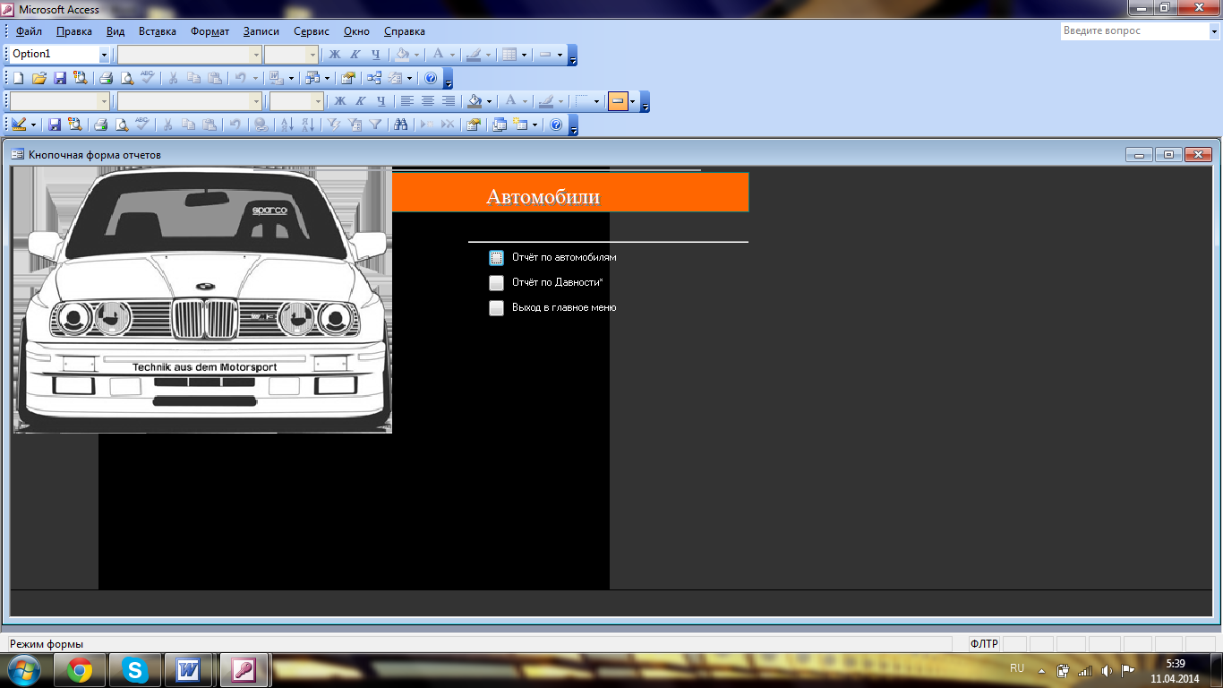Open the line border width dropdown

point(596,101)
